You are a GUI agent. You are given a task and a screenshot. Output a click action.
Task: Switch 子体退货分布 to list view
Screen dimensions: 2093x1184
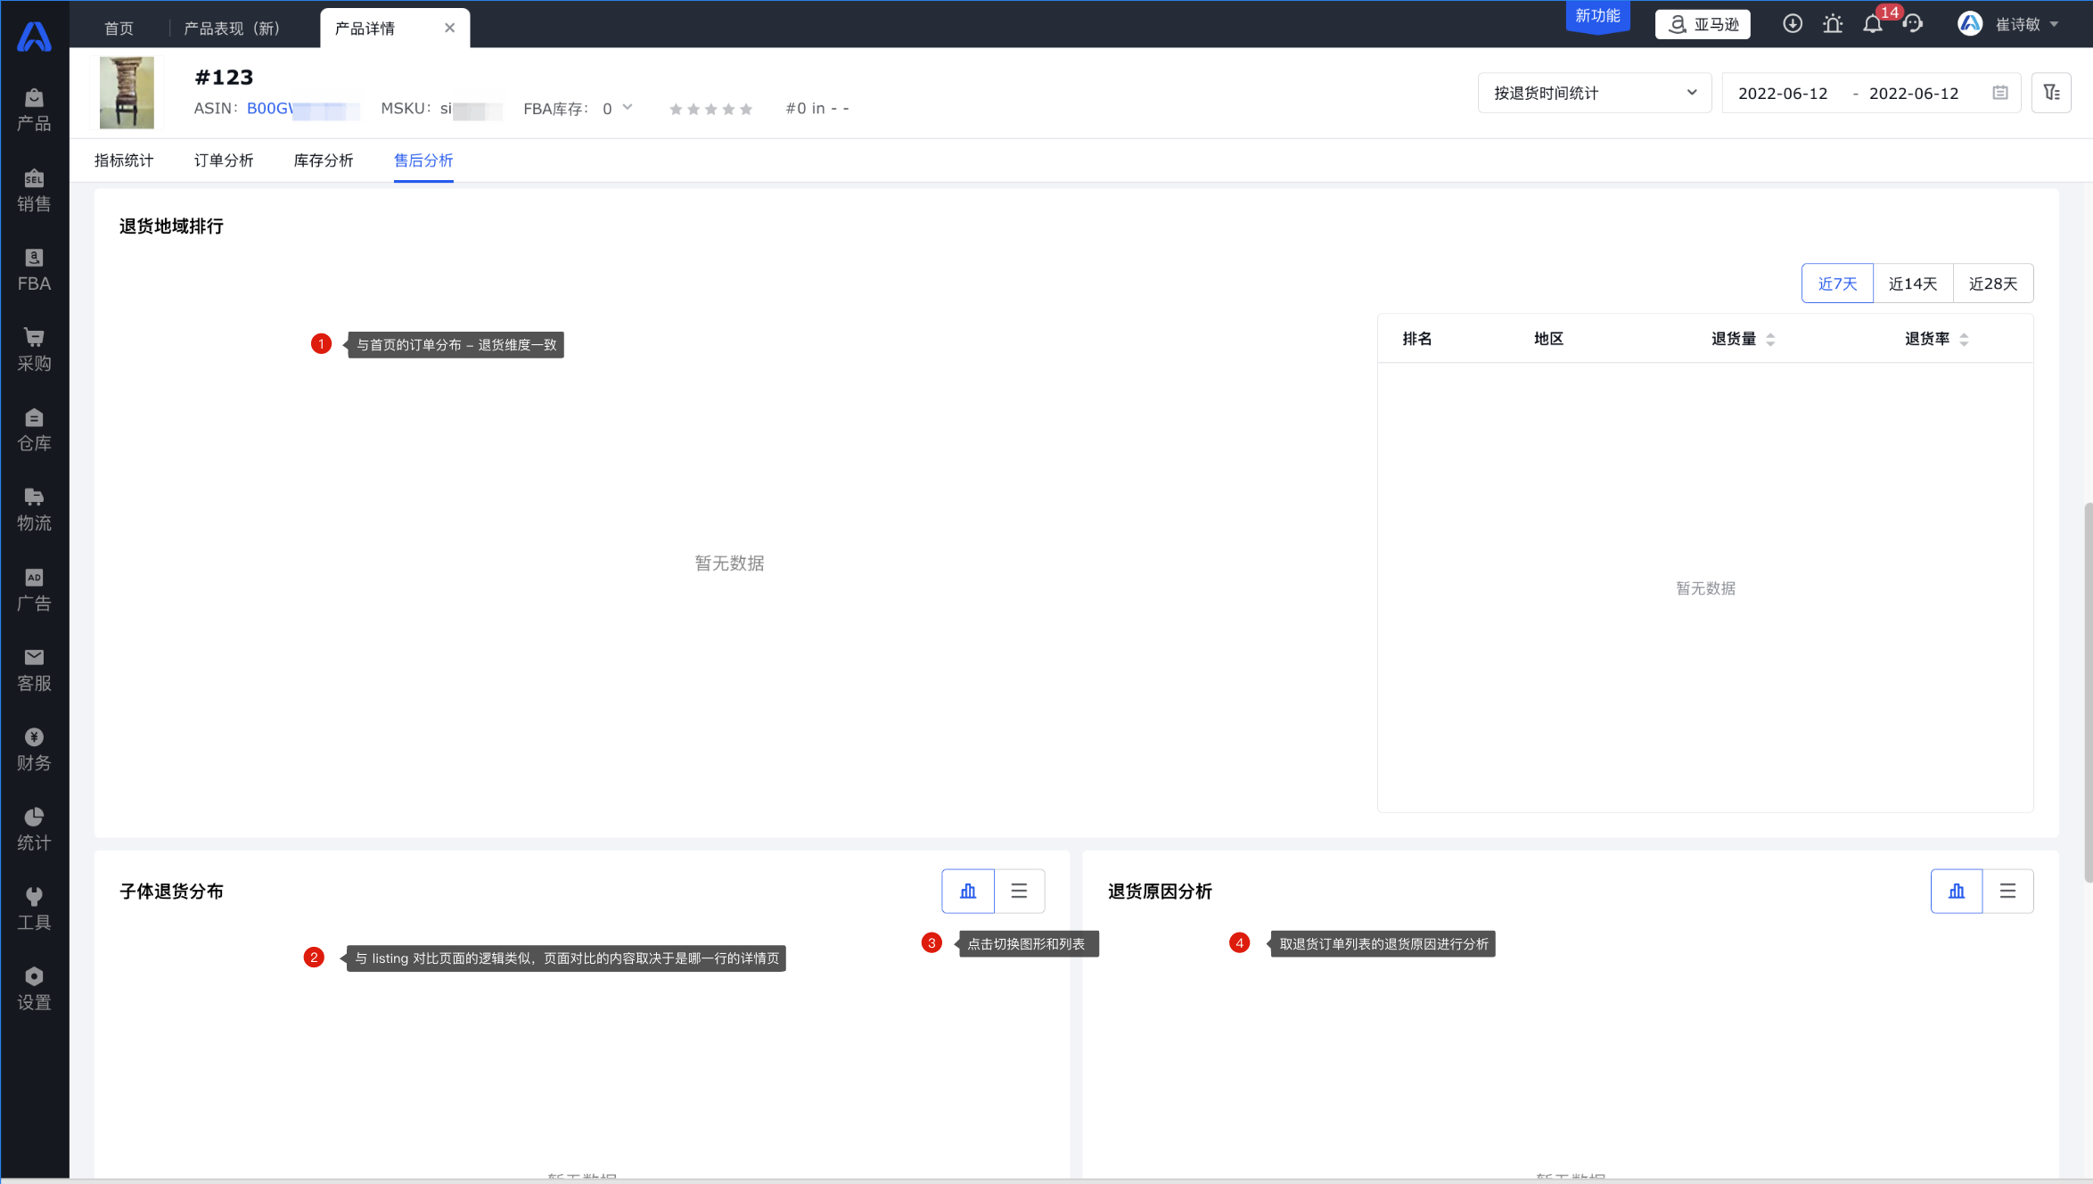click(1019, 891)
